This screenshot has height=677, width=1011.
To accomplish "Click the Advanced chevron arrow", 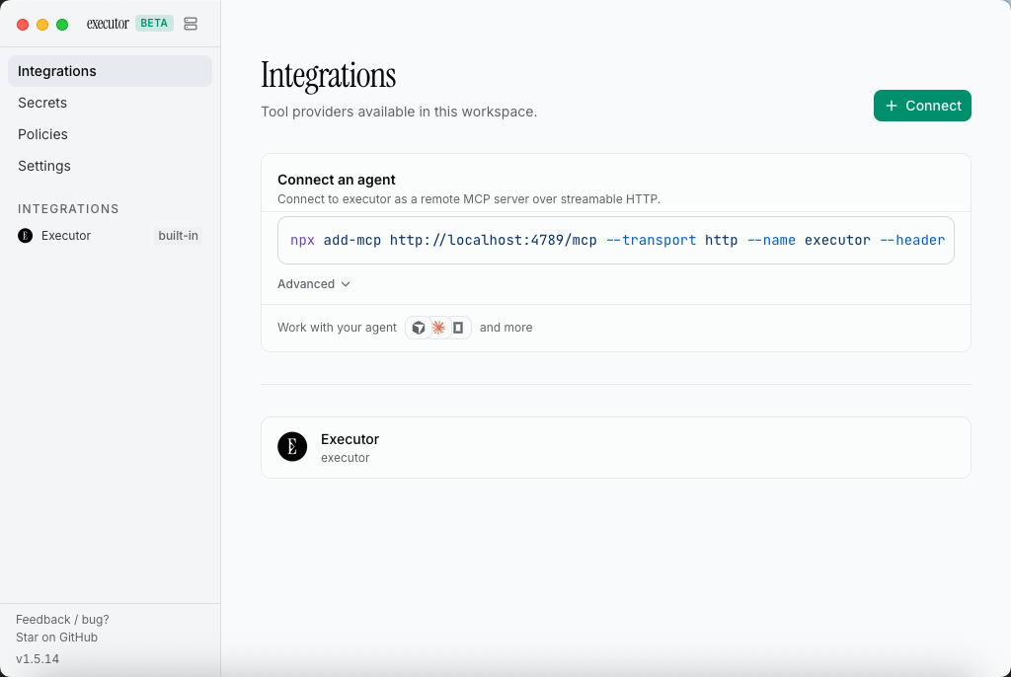I will click(346, 284).
